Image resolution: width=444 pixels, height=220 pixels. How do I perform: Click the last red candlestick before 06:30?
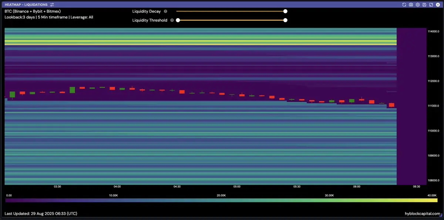click(391, 105)
